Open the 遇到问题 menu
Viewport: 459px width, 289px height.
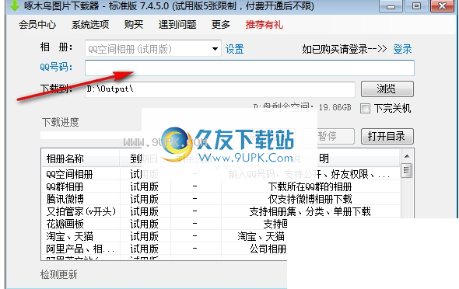tap(177, 25)
